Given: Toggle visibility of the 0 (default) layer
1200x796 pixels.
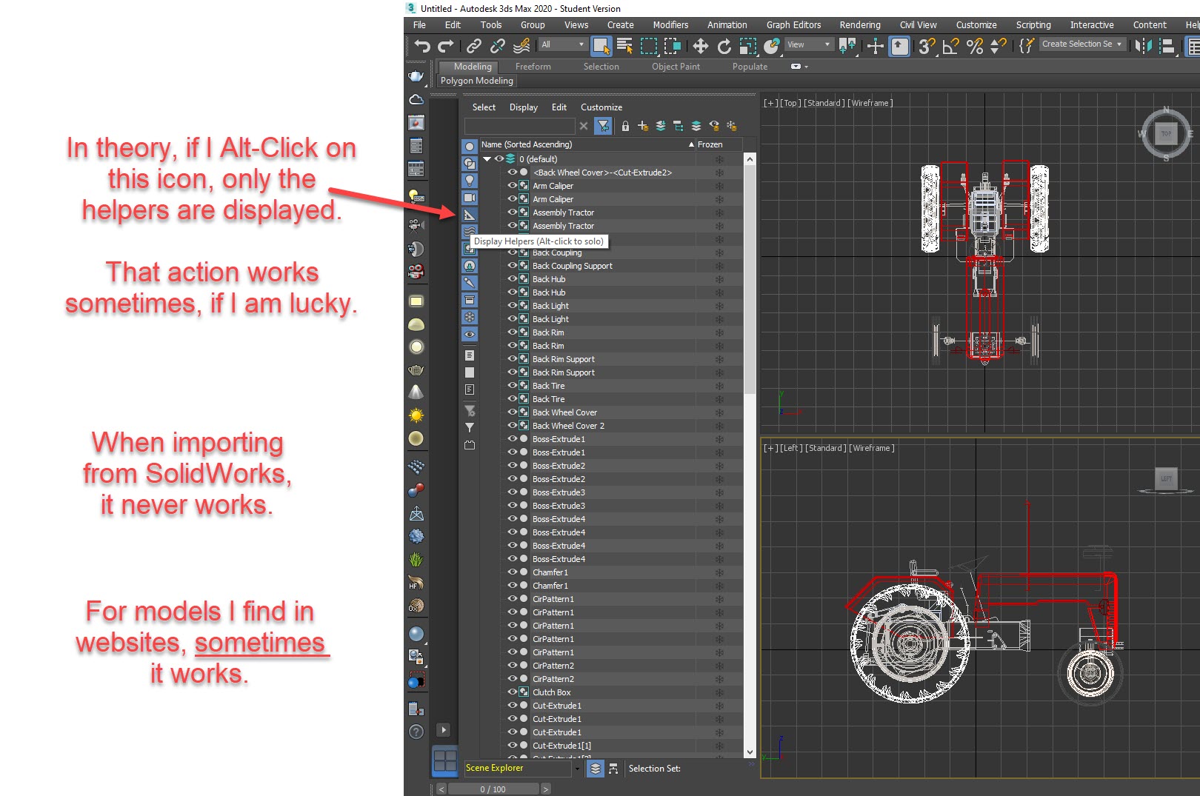Looking at the screenshot, I should tap(498, 158).
